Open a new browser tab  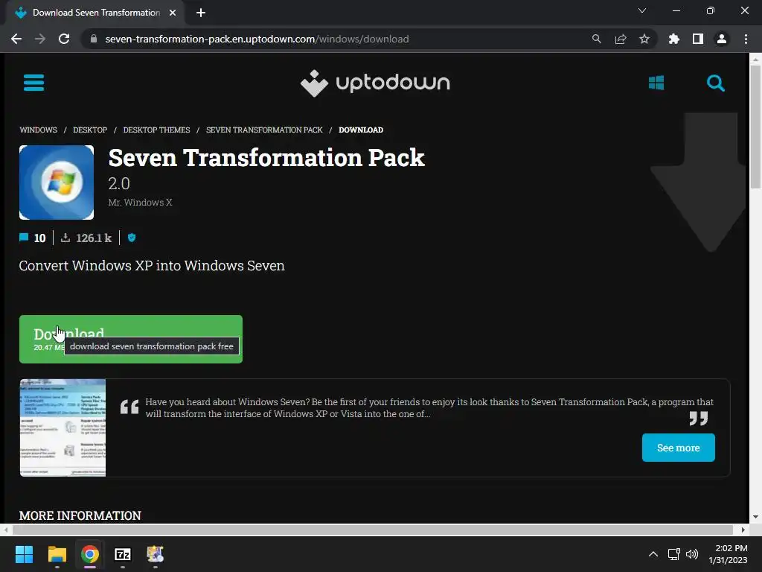coord(201,13)
